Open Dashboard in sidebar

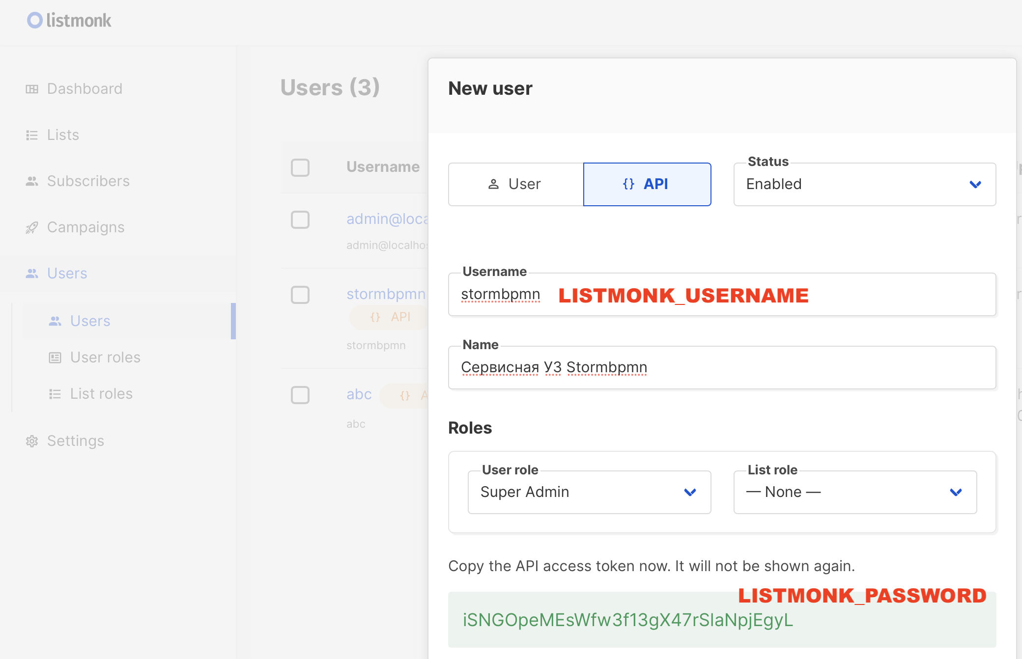tap(85, 89)
